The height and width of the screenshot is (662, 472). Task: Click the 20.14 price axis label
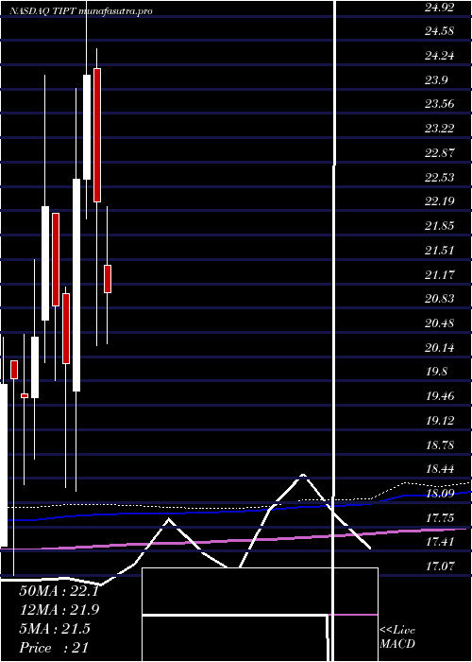point(439,348)
